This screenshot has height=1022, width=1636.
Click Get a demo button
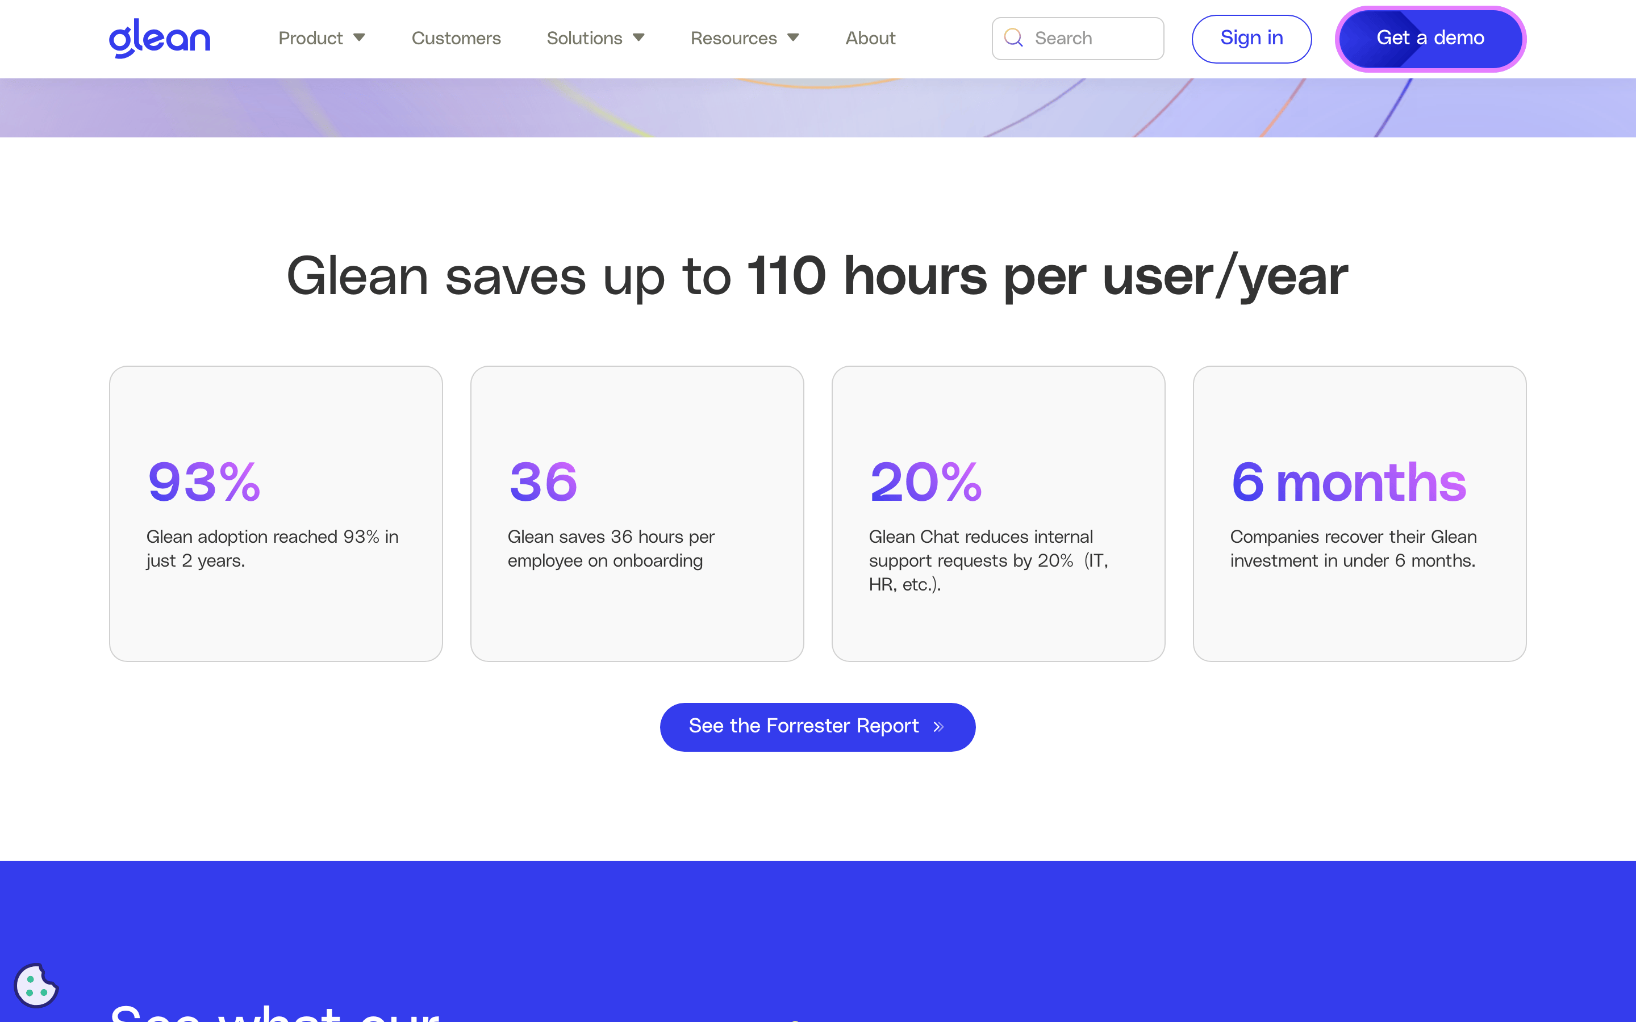click(x=1430, y=39)
